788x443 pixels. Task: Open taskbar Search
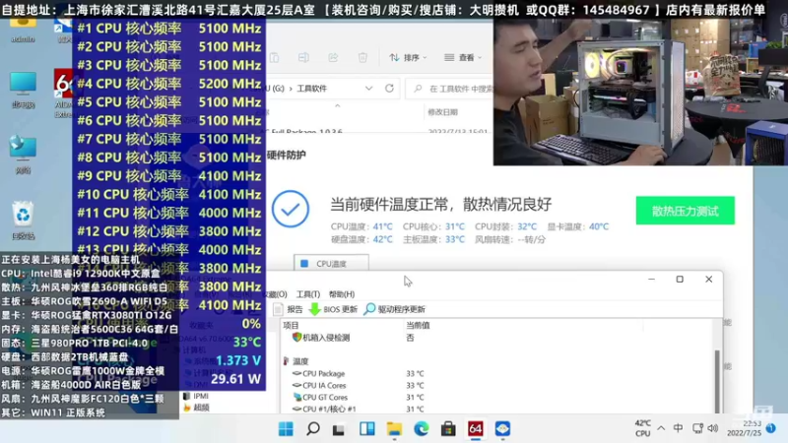coord(313,429)
